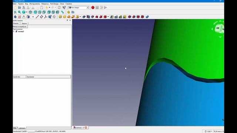Click the Create Group folder icon
Viewport: 237px width, 133px height.
click(73, 12)
